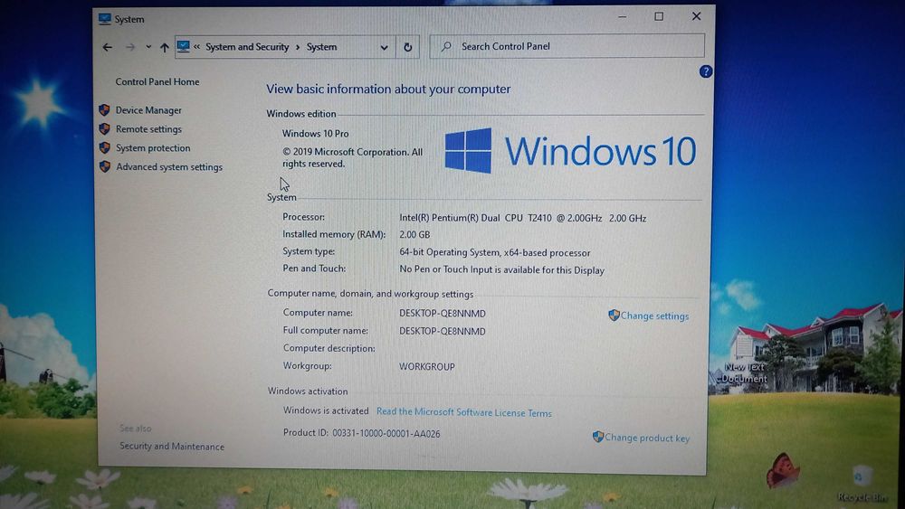Focus the Search Control Panel field
The height and width of the screenshot is (509, 905).
point(567,46)
